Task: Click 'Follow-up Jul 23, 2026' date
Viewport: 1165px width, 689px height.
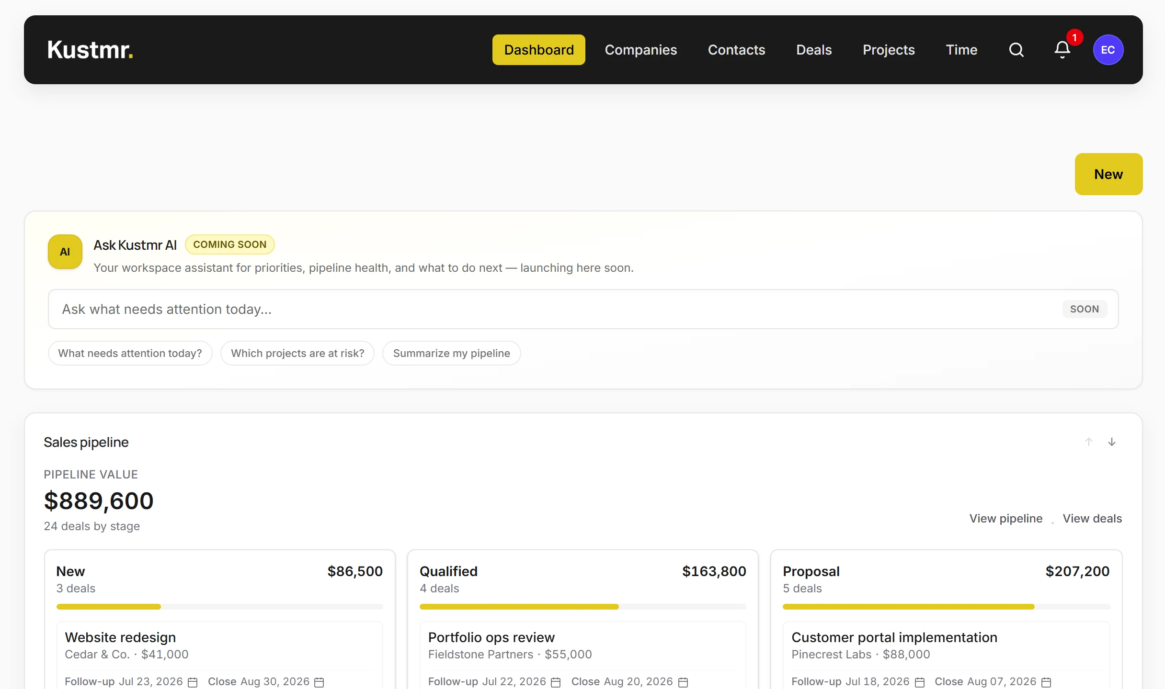Action: (x=124, y=682)
